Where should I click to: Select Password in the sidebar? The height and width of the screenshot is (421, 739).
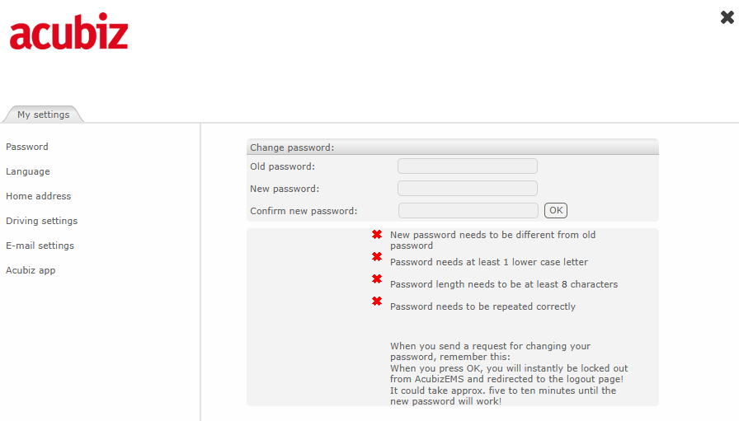(x=27, y=147)
